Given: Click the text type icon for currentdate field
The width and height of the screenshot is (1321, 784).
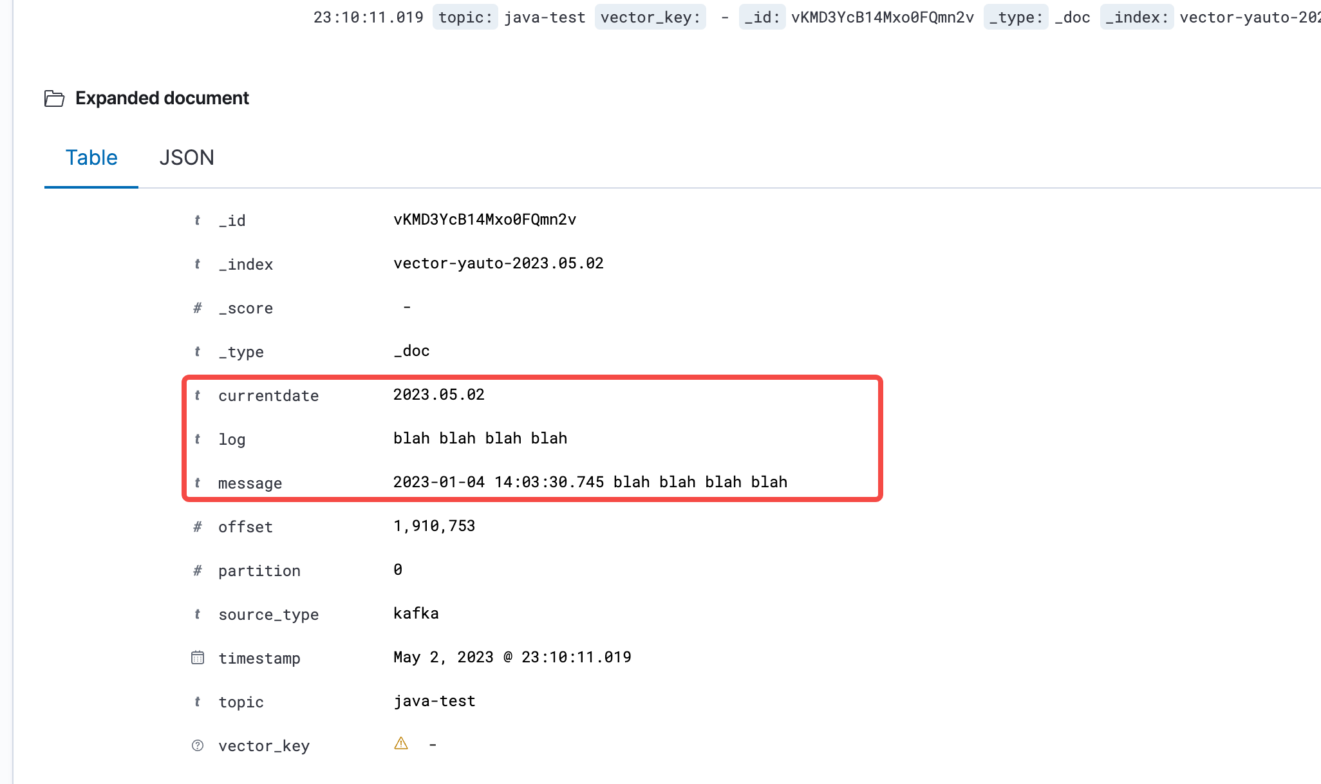Looking at the screenshot, I should 198,395.
